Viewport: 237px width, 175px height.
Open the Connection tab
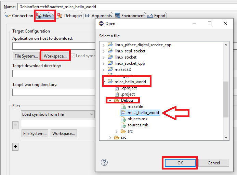tap(19, 16)
